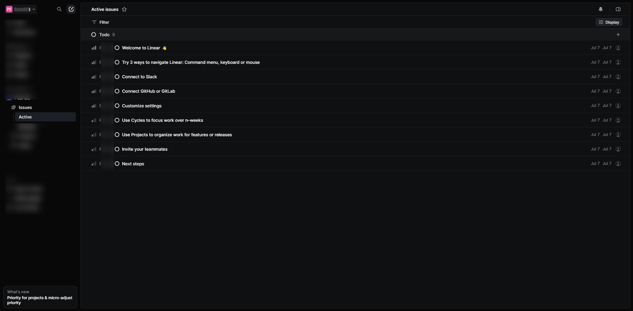The image size is (633, 311).
Task: Set priority on Welcome to Linear issue
Action: coord(94,48)
